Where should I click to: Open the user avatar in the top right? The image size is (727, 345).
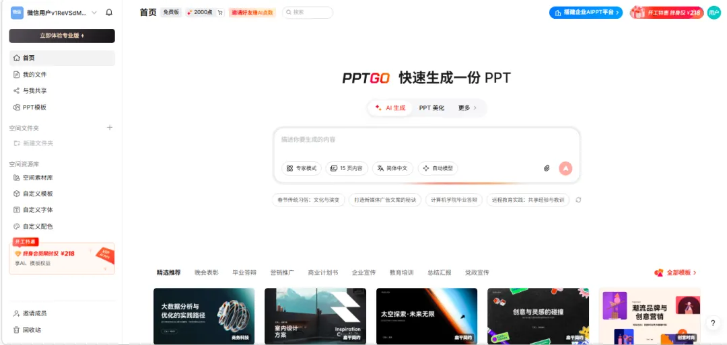pyautogui.click(x=714, y=13)
